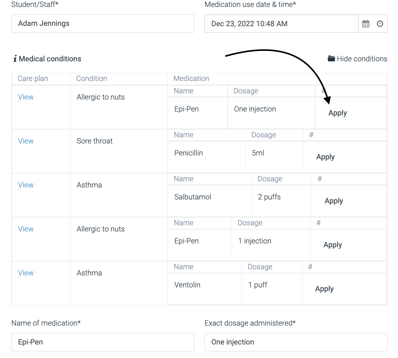This screenshot has height=358, width=398.
Task: View care plan for Sore throat
Action: [x=26, y=141]
